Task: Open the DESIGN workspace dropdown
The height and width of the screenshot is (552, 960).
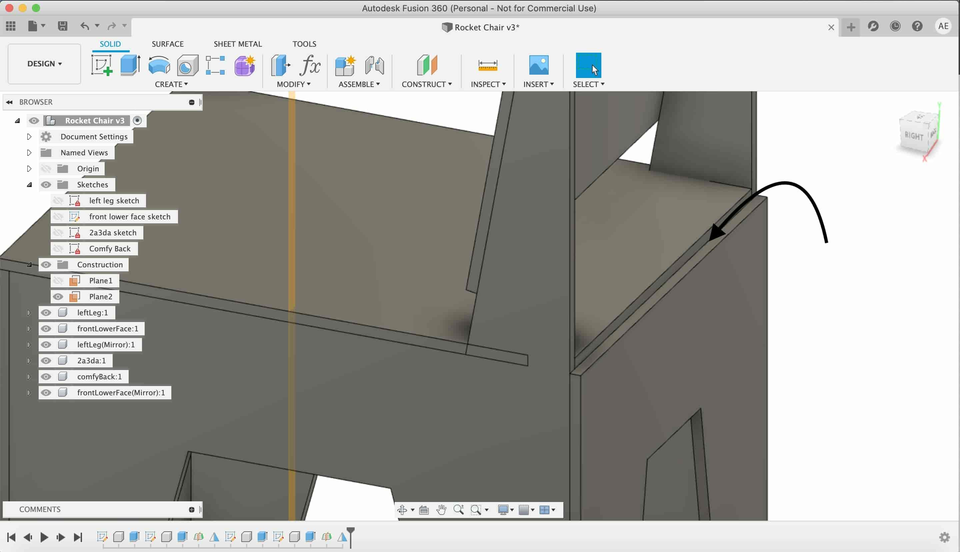Action: point(44,64)
